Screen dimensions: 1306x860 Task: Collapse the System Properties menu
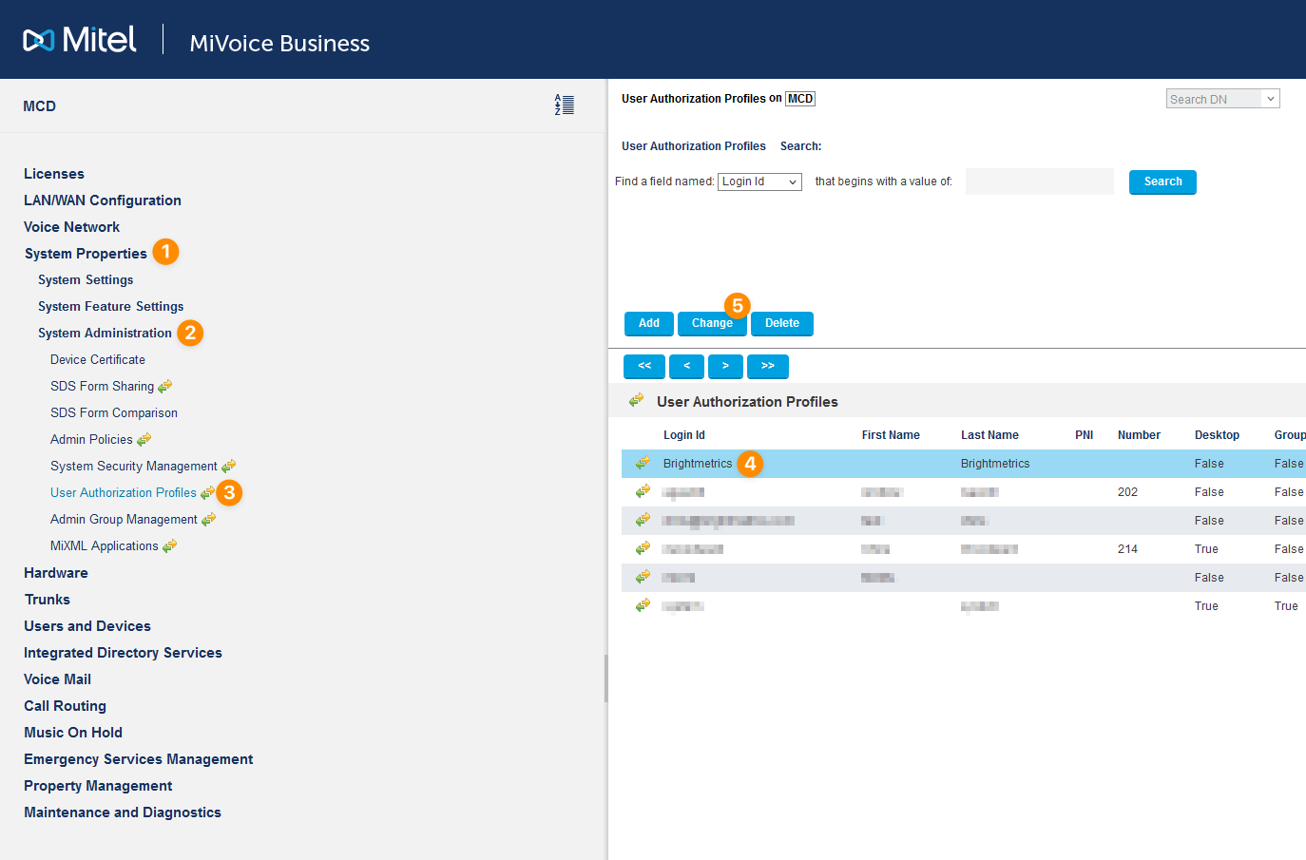pyautogui.click(x=86, y=254)
